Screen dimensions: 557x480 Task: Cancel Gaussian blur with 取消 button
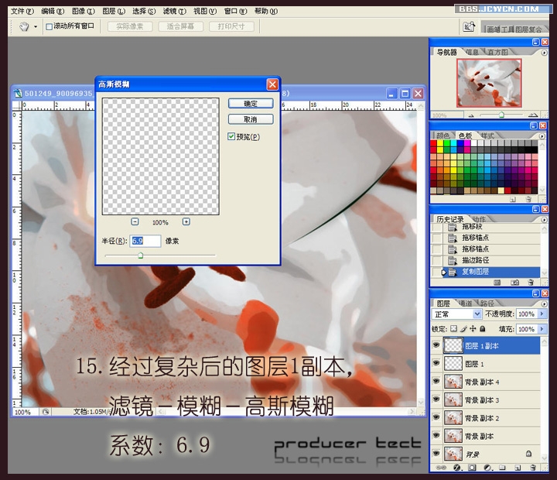click(x=251, y=119)
